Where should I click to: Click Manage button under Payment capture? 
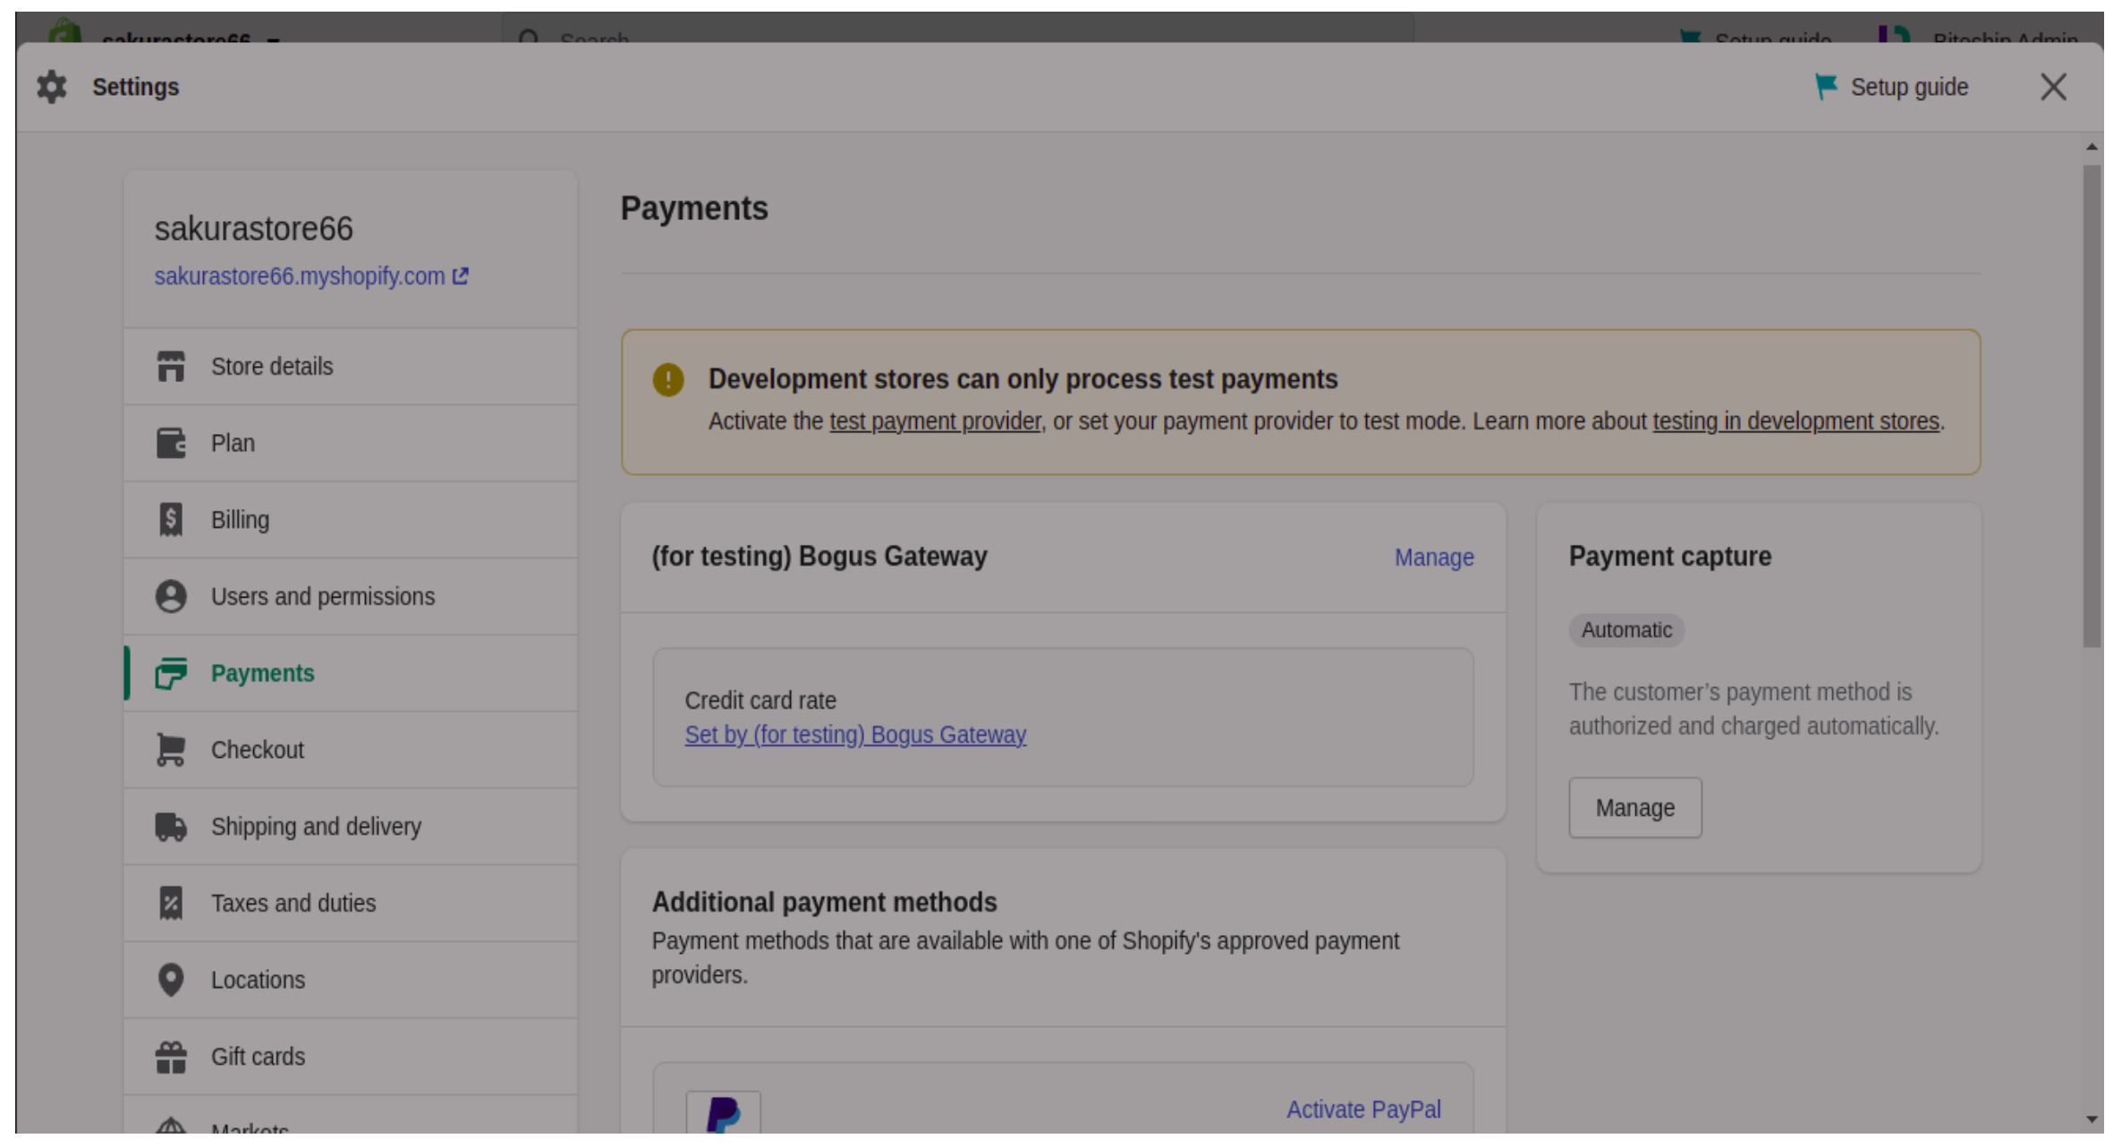click(1635, 808)
